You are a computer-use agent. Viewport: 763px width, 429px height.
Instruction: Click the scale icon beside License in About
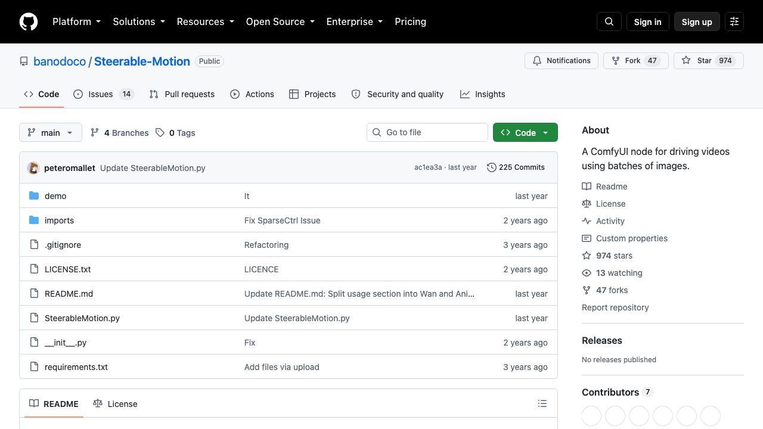[587, 204]
